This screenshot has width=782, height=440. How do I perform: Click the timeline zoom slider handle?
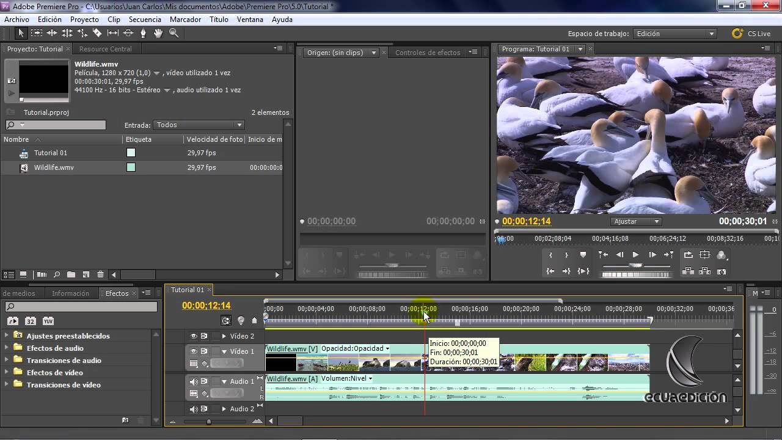coord(208,421)
